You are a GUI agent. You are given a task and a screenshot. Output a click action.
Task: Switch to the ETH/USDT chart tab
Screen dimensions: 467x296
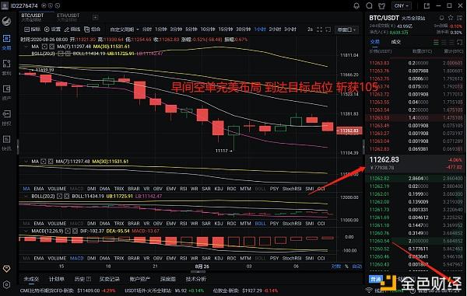click(x=68, y=17)
